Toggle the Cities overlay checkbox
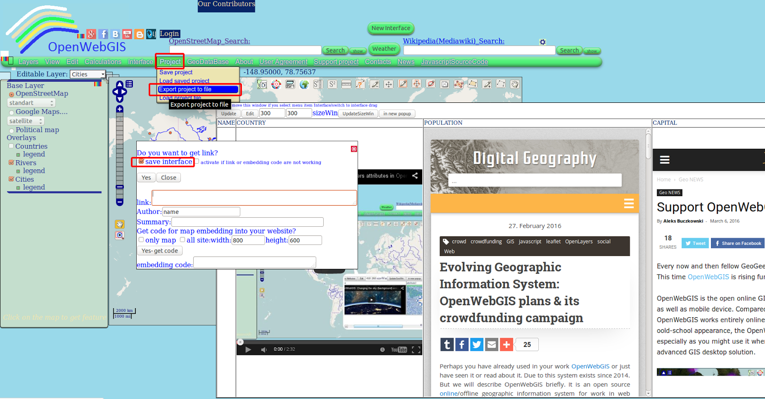 [x=11, y=179]
